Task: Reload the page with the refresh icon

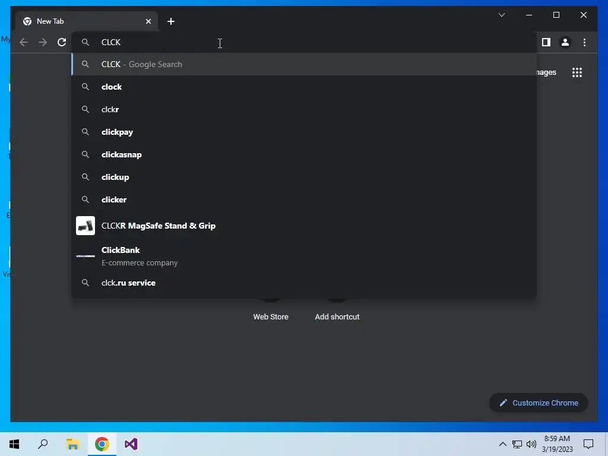Action: [62, 42]
